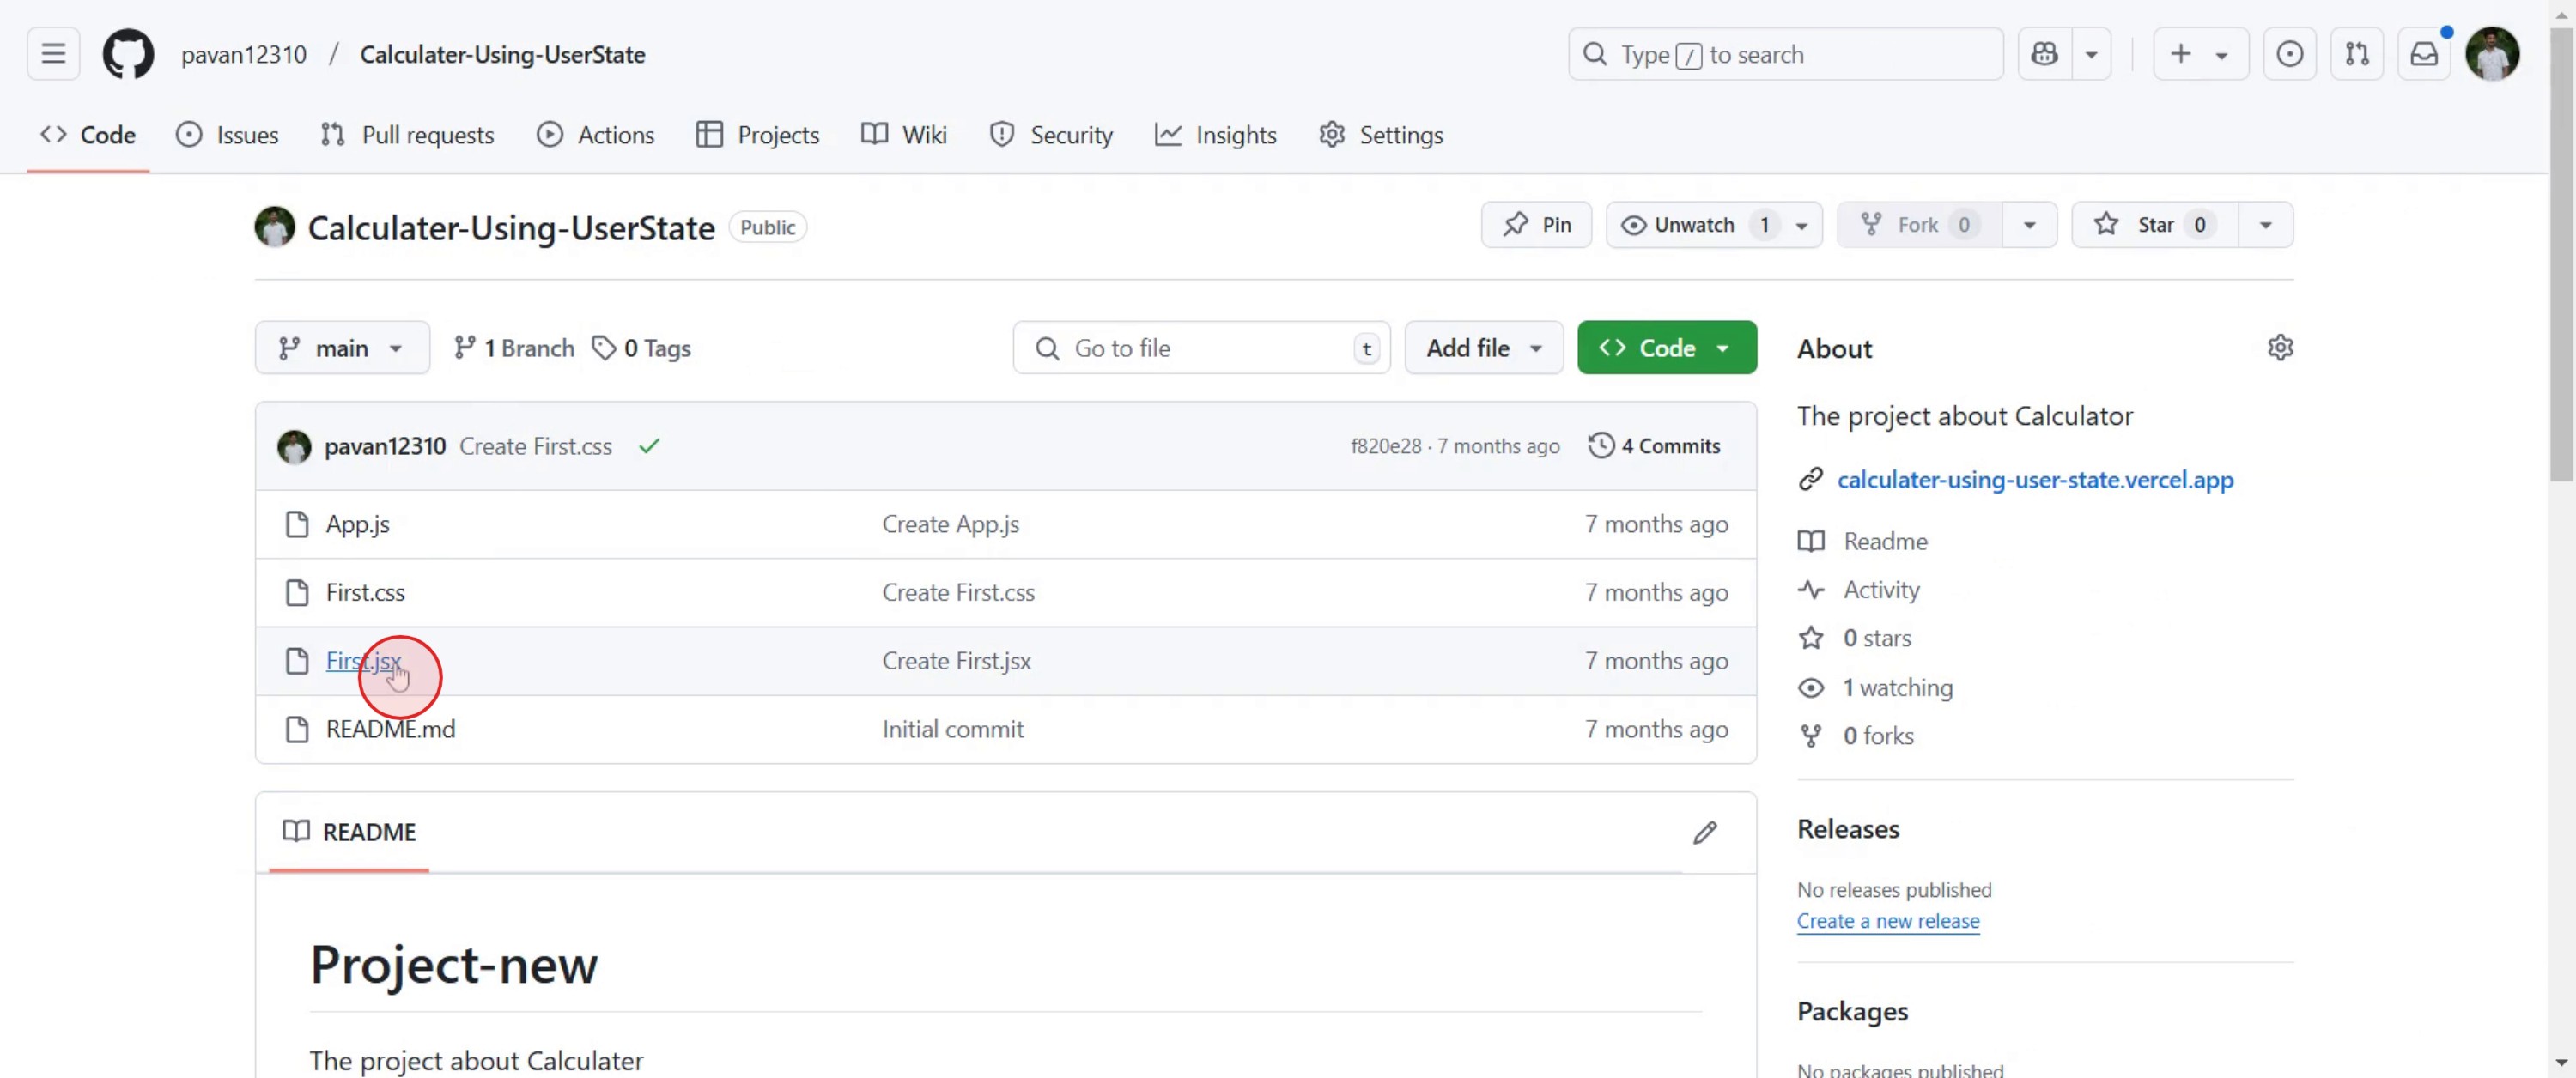
Task: Open the GitHub home logo
Action: point(128,54)
